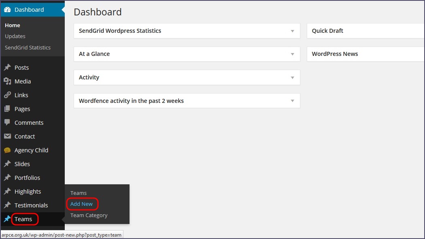Go to Updates under Dashboard
The image size is (425, 239).
click(15, 36)
